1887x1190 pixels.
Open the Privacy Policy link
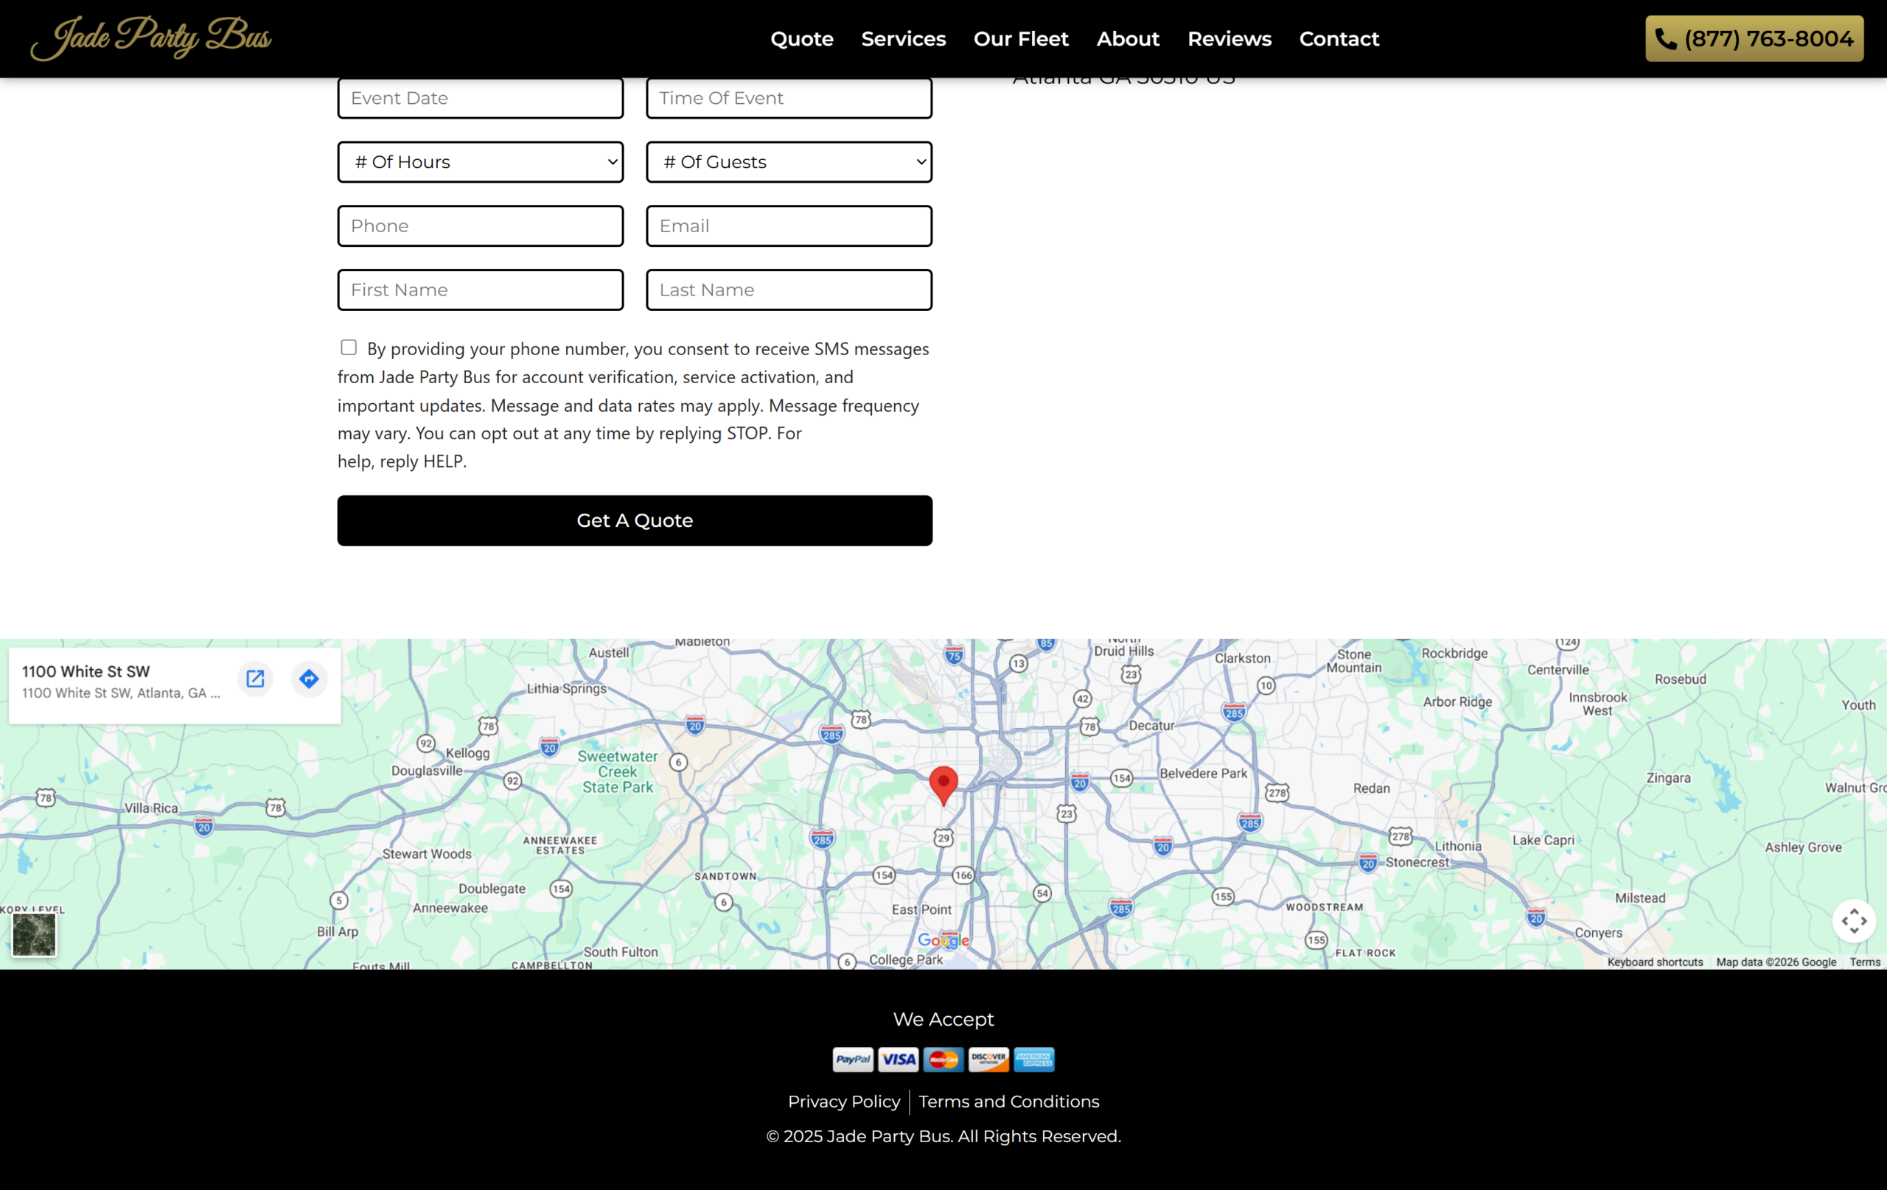click(844, 1102)
